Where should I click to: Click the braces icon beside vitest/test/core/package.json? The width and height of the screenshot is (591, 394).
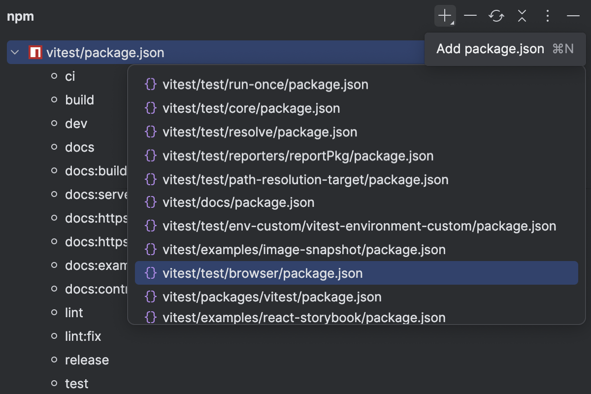[150, 108]
